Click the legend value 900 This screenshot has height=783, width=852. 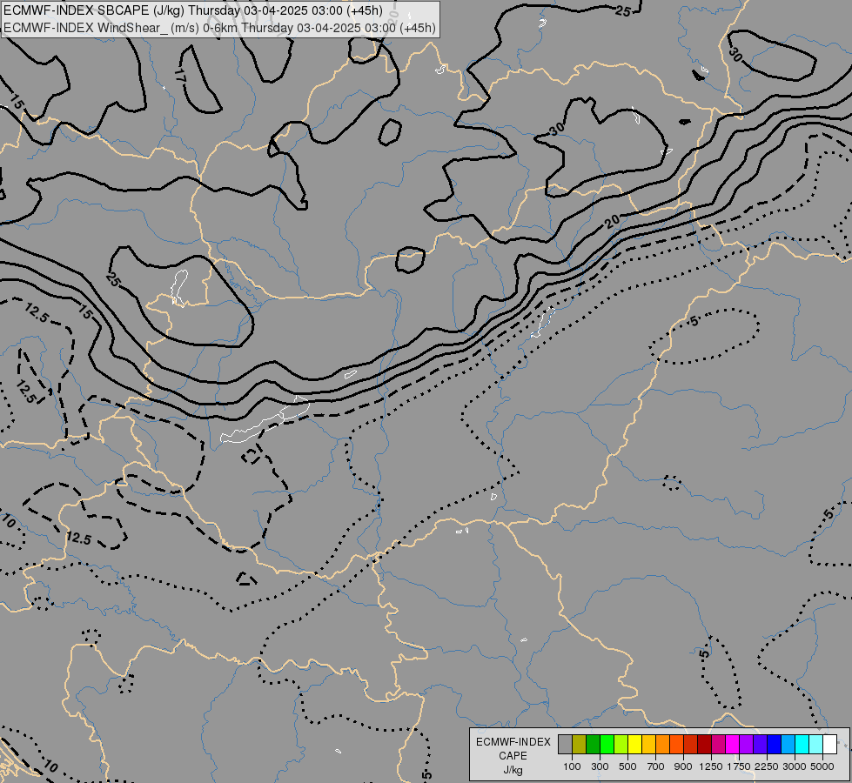click(x=683, y=766)
